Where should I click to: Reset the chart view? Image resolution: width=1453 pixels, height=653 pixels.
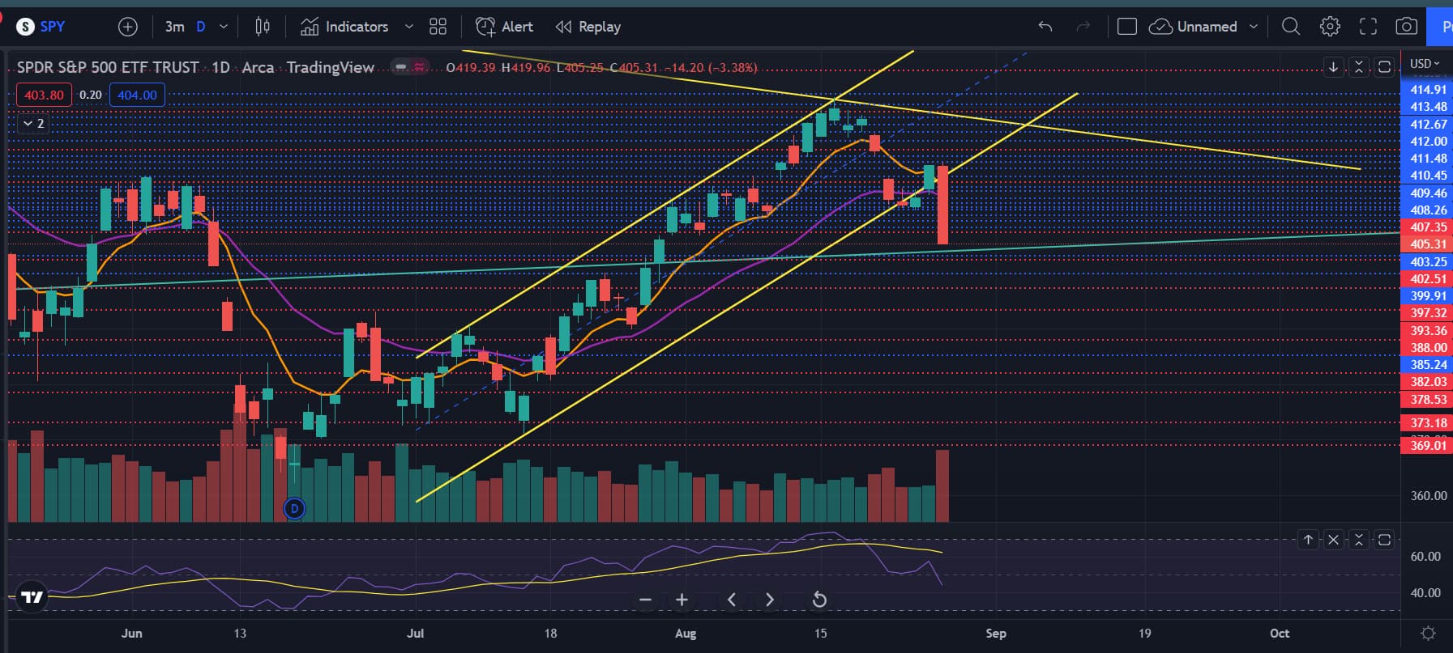pyautogui.click(x=819, y=600)
